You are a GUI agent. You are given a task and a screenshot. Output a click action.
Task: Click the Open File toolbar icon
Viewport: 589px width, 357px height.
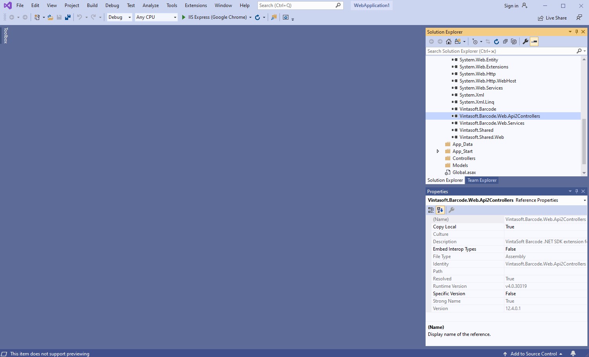coord(51,17)
